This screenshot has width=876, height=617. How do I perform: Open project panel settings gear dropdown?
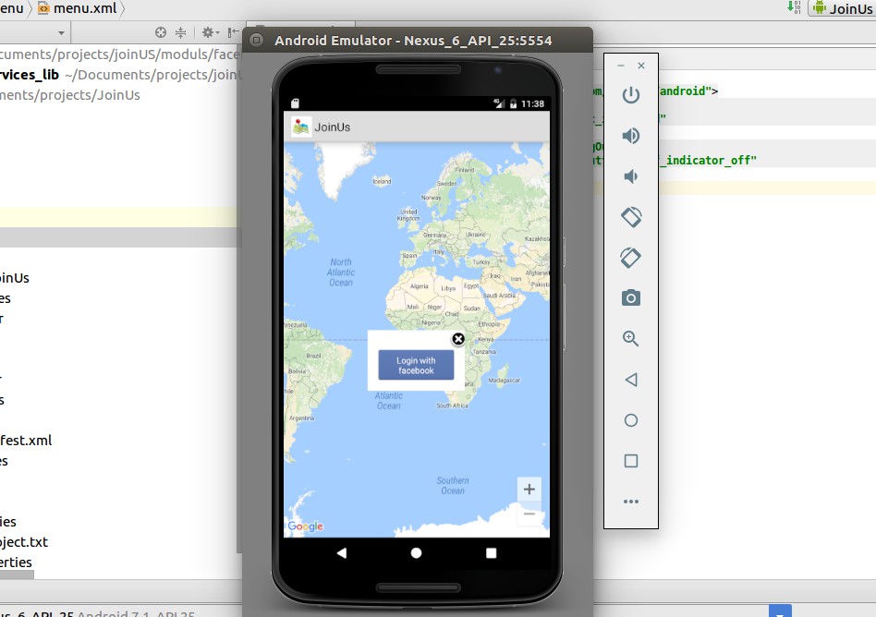click(212, 32)
